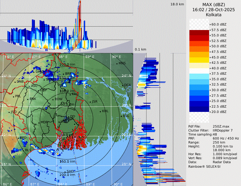241x186 pixels.
Task: Click the 18.0 km height label
Action: point(177,4)
